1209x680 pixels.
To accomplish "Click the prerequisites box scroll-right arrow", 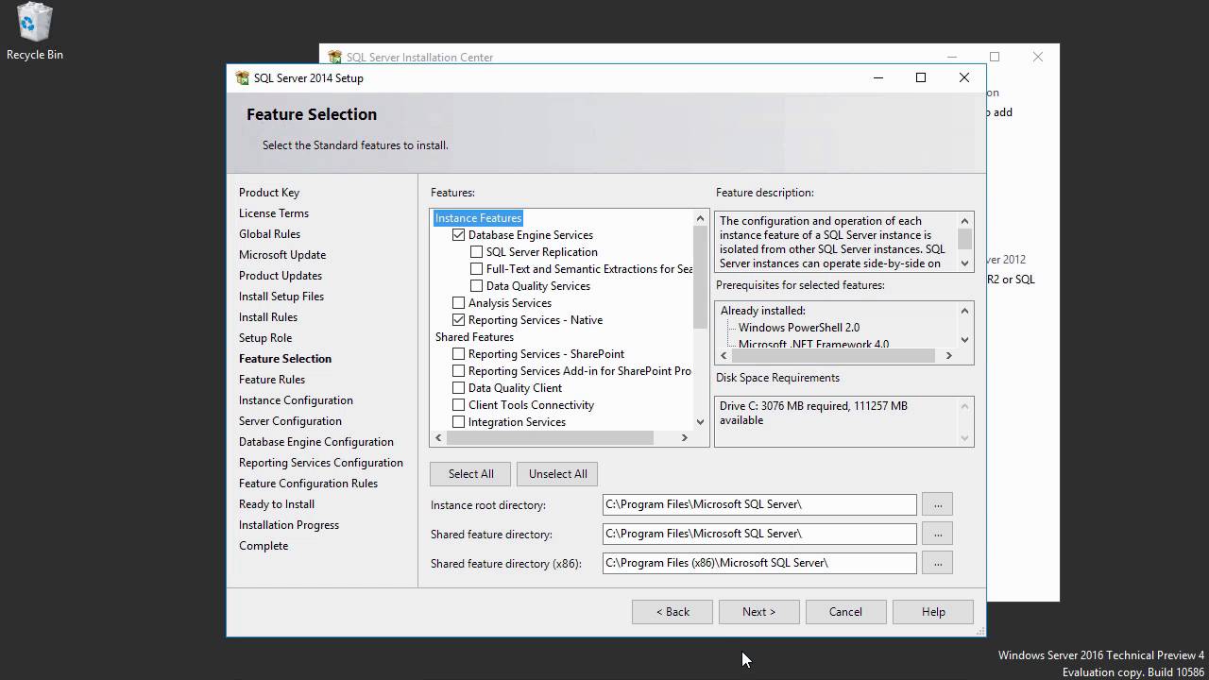I will pyautogui.click(x=949, y=356).
